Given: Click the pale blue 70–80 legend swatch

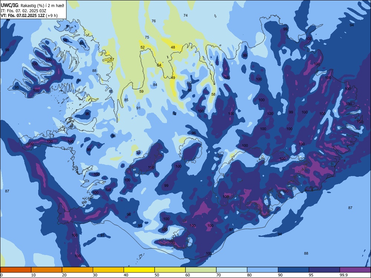Looking at the screenshot, I should pyautogui.click(x=232, y=270).
